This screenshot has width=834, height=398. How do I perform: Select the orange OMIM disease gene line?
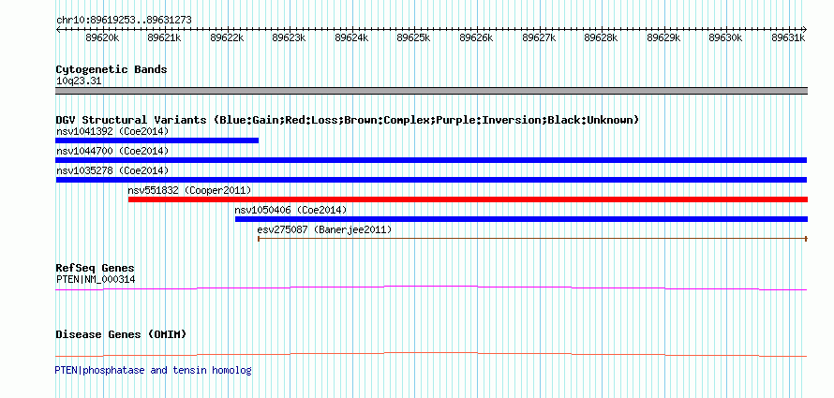pos(431,354)
